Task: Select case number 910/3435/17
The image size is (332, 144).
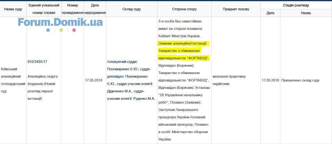Action: point(37,61)
